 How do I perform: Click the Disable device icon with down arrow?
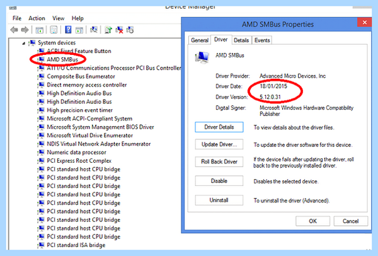130,30
